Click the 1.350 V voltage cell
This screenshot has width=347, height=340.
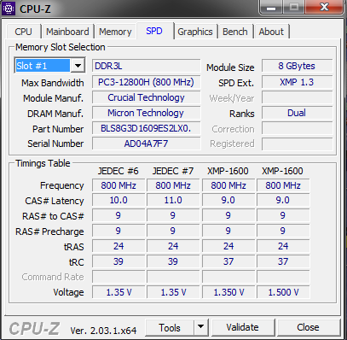click(228, 292)
